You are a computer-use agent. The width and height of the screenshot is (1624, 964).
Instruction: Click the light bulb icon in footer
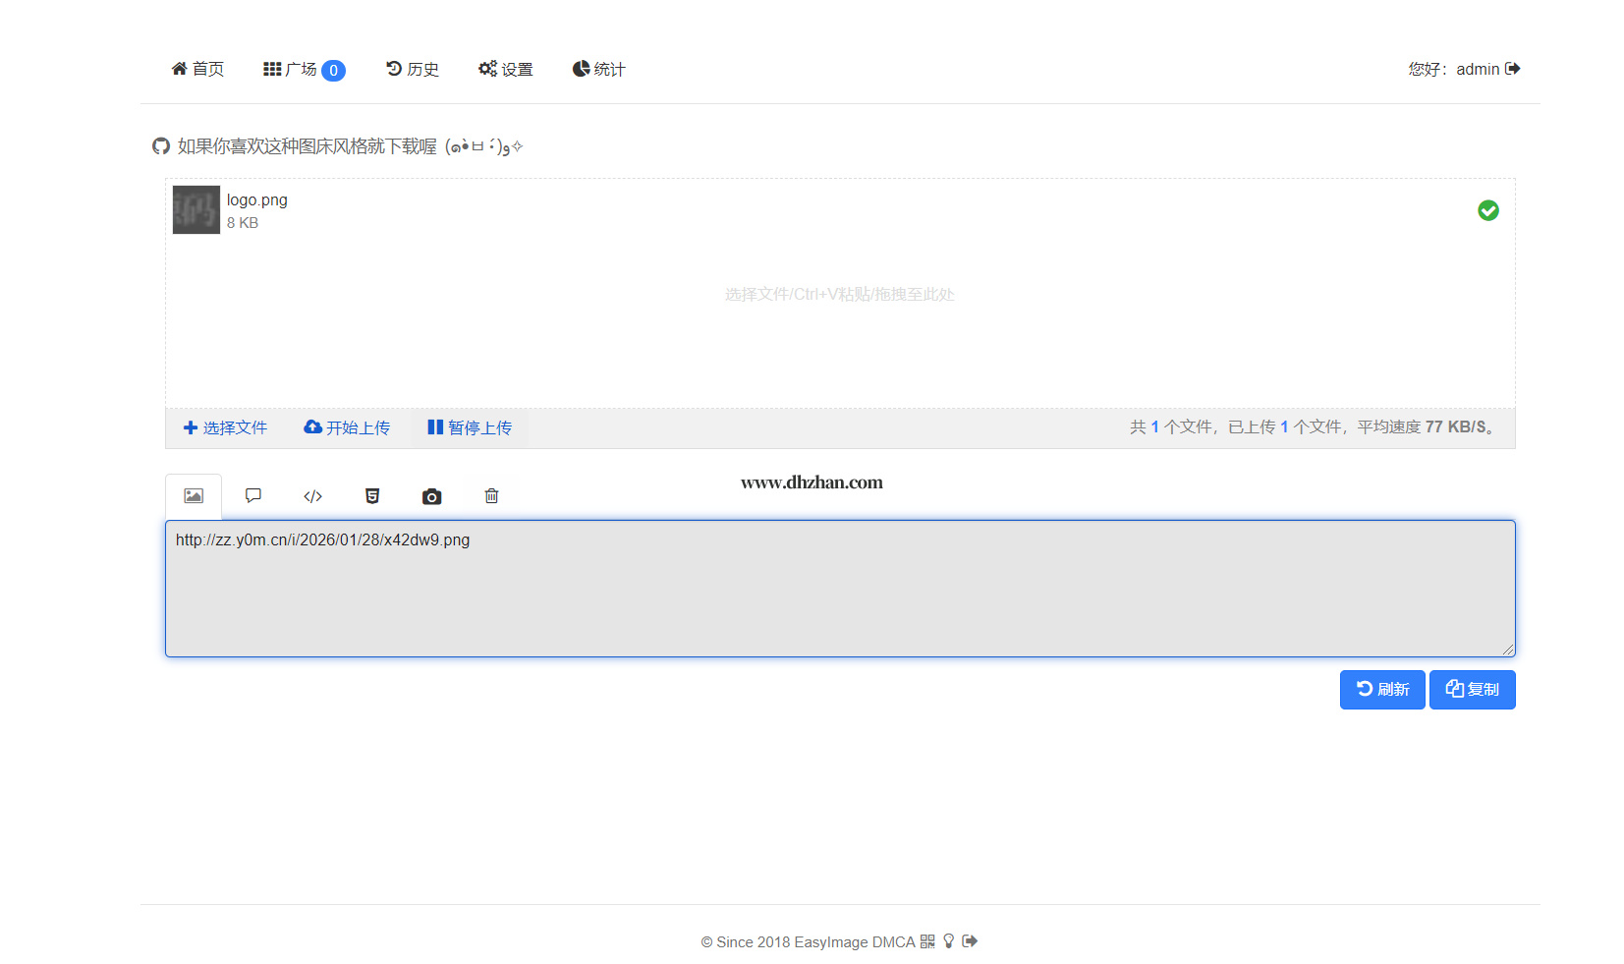[949, 941]
